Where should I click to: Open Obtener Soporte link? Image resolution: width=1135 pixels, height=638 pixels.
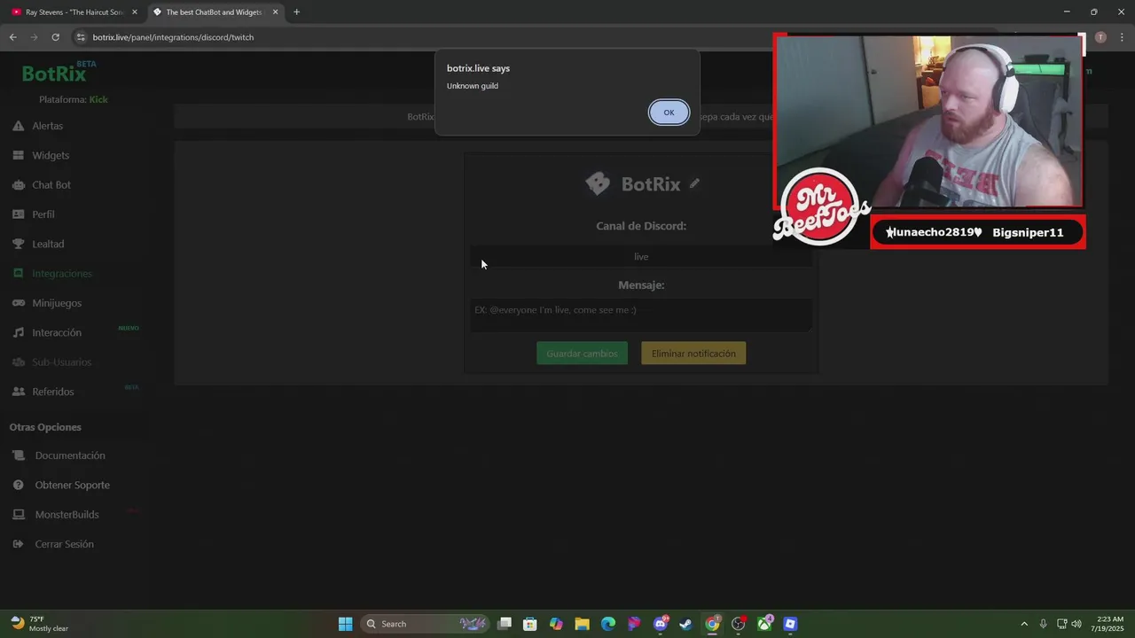click(73, 485)
